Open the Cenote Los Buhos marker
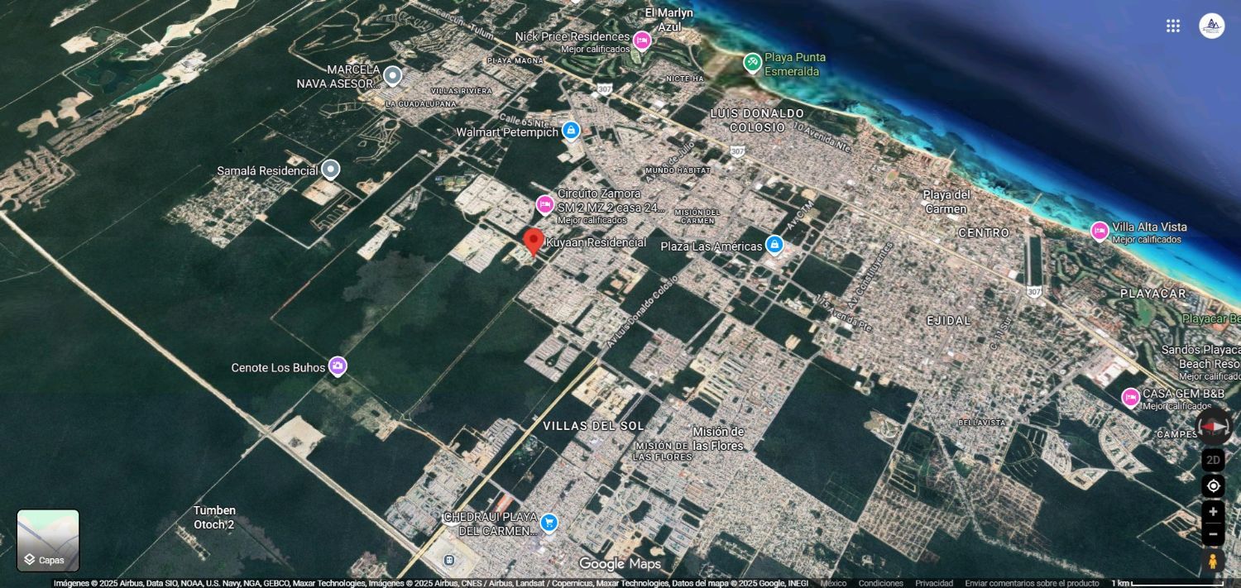The width and height of the screenshot is (1241, 588). point(337,366)
